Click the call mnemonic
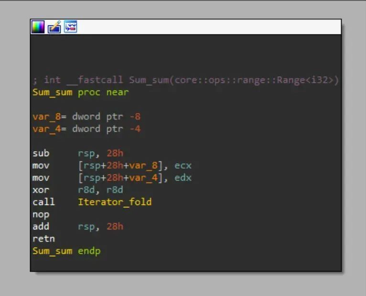366x296 pixels. pyautogui.click(x=43, y=202)
